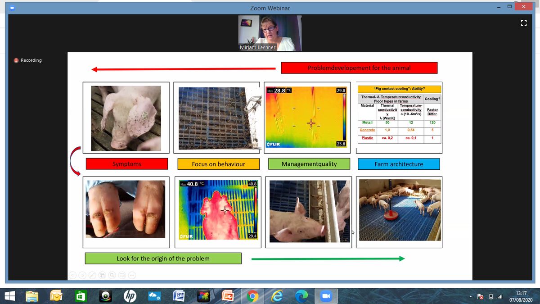Go to the previous slide with the slideshow arrow
The width and height of the screenshot is (540, 304).
(72, 275)
